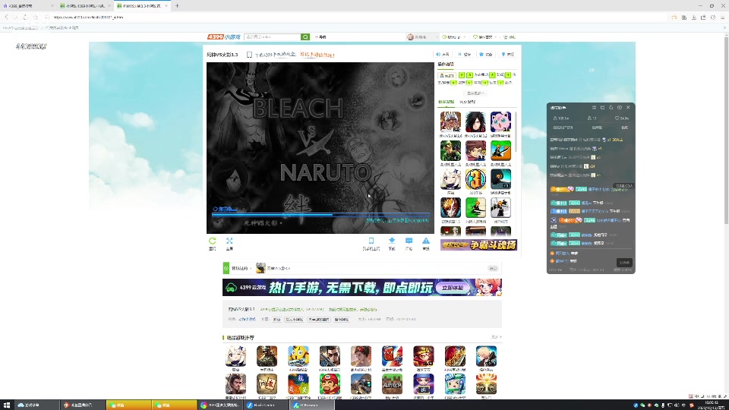This screenshot has width=729, height=410.
Task: Select the first green tab in game sidebar
Action: (x=447, y=102)
